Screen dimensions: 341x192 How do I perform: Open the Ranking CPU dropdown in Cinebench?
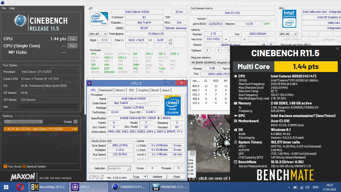click(x=23, y=122)
